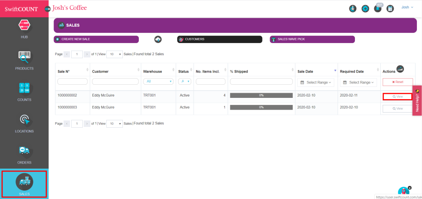Click the Sale N° filter field
Screen dimensions: 422x199
click(x=73, y=81)
